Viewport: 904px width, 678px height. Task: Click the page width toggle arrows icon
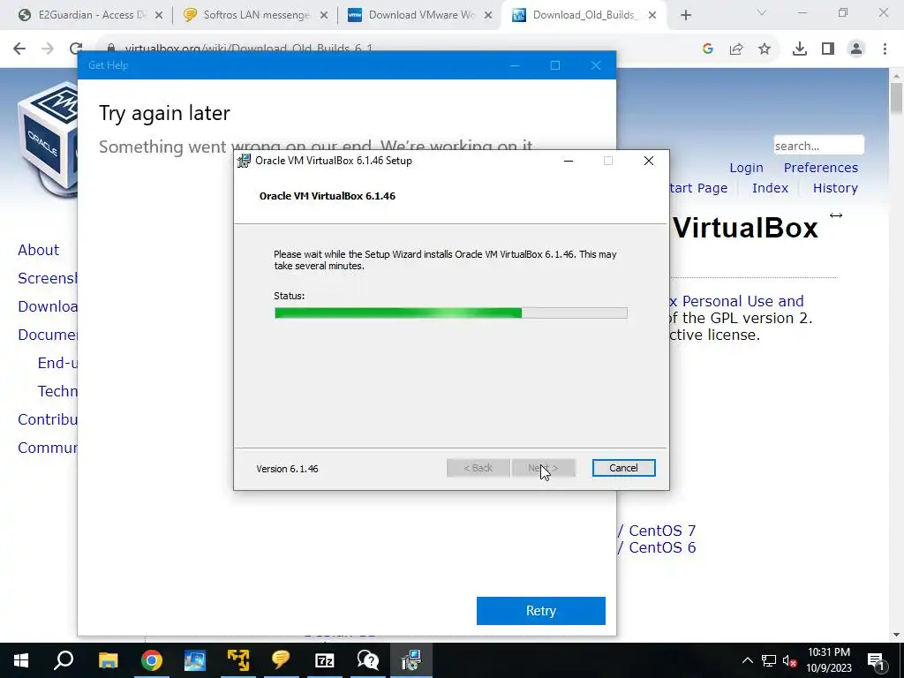836,215
